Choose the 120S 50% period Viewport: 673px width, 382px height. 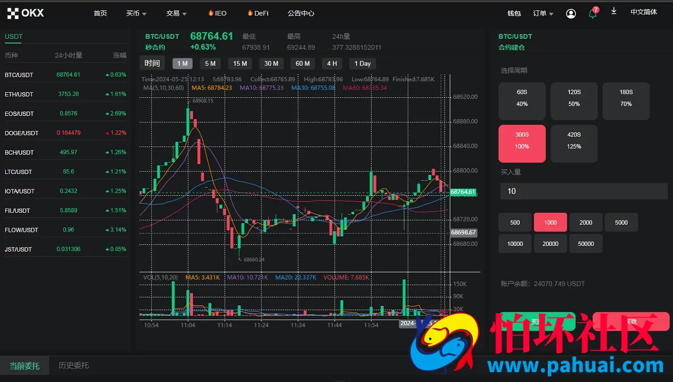[574, 101]
